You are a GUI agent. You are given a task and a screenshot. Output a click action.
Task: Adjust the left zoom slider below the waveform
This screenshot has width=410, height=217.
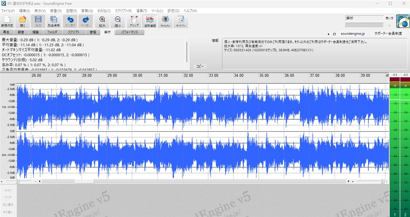point(18,181)
